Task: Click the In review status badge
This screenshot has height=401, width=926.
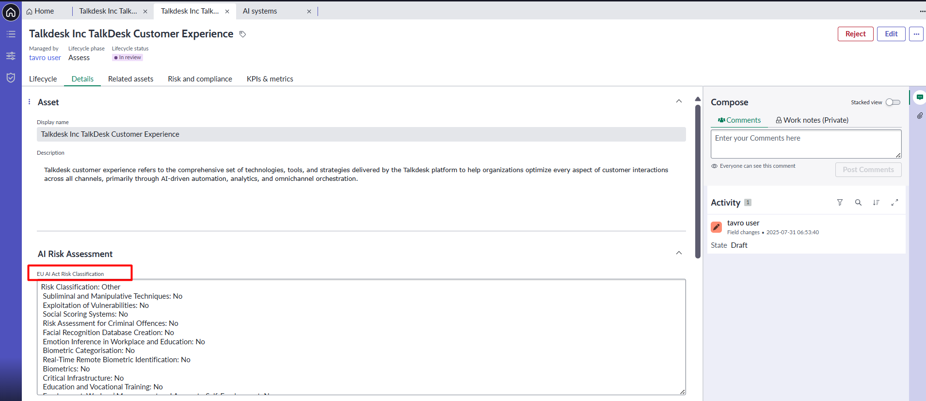Action: (x=128, y=57)
